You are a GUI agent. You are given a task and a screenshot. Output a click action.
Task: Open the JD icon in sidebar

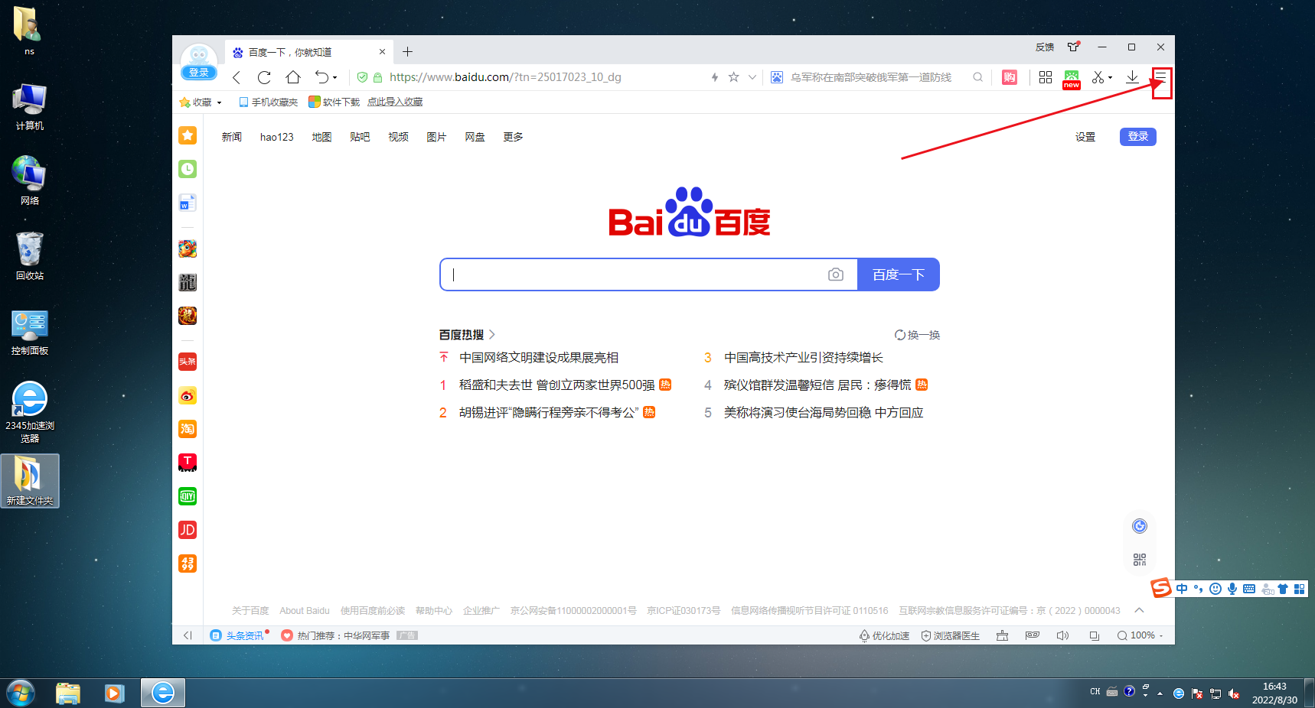tap(188, 530)
